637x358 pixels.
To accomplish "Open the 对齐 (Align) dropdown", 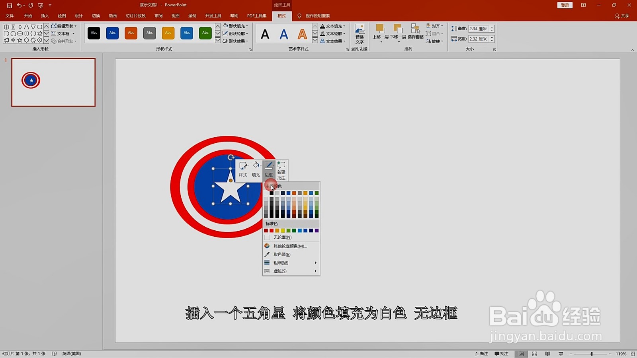I will pos(435,26).
